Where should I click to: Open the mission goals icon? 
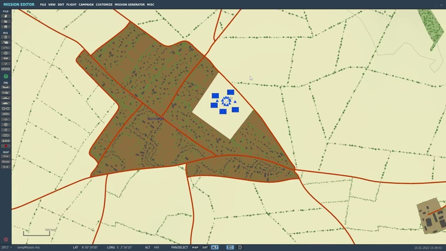tap(6, 53)
